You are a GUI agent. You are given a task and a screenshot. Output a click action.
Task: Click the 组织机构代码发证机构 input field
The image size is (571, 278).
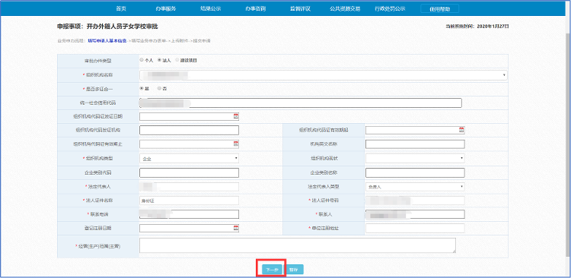point(189,130)
